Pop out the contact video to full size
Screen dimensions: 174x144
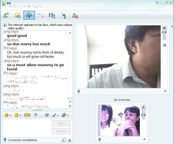164,45
